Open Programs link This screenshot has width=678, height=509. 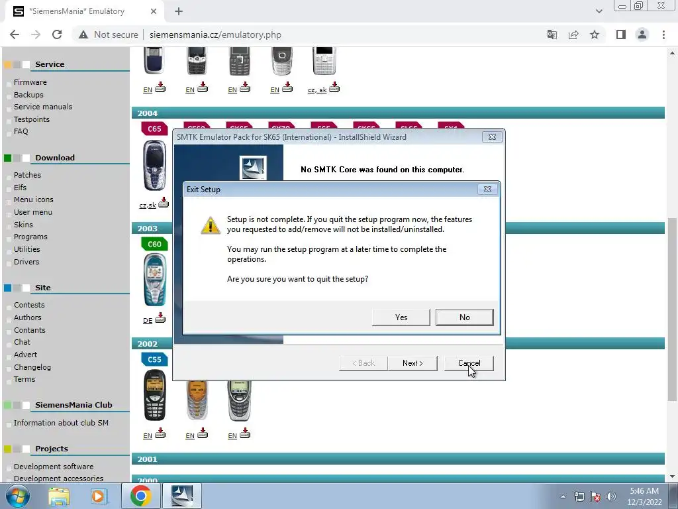click(x=30, y=237)
